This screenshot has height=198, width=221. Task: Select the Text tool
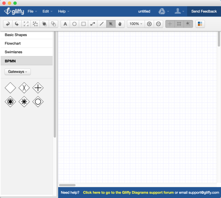(x=65, y=24)
